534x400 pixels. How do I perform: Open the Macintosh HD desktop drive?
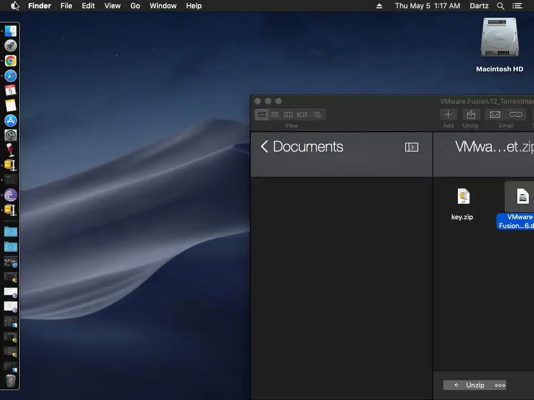[x=500, y=37]
